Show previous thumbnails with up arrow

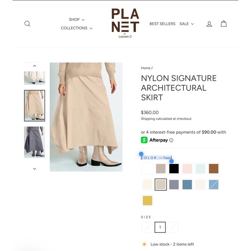[x=35, y=66]
